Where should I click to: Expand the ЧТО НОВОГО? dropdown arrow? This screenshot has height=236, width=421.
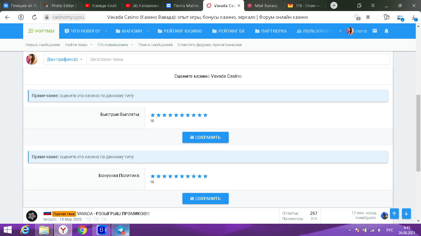pos(106,31)
